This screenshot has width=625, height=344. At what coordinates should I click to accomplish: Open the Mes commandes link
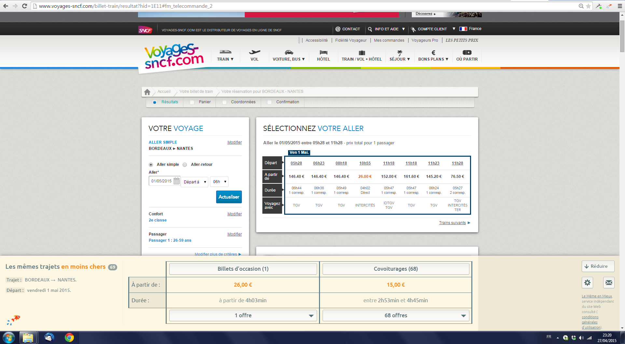389,40
